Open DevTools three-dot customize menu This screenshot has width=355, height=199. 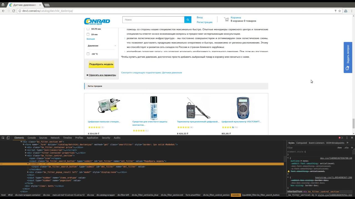347,138
